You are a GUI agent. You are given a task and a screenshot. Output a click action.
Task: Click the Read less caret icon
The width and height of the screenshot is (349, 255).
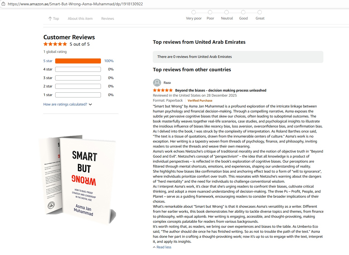(x=154, y=247)
